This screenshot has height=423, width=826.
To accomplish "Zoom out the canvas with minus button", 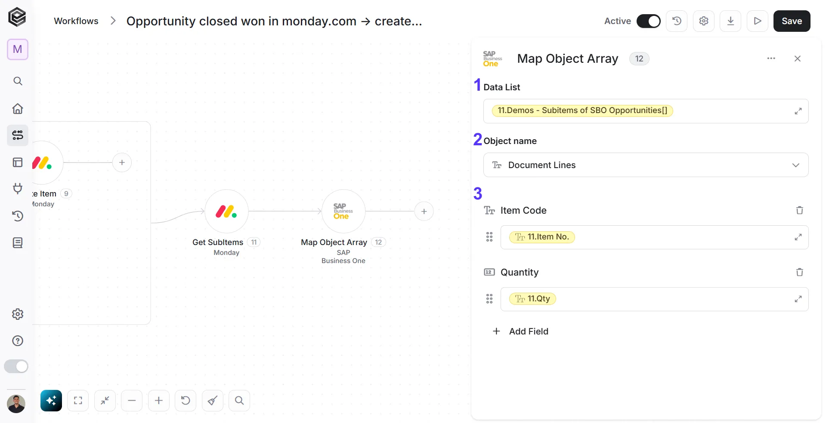I will (x=132, y=401).
